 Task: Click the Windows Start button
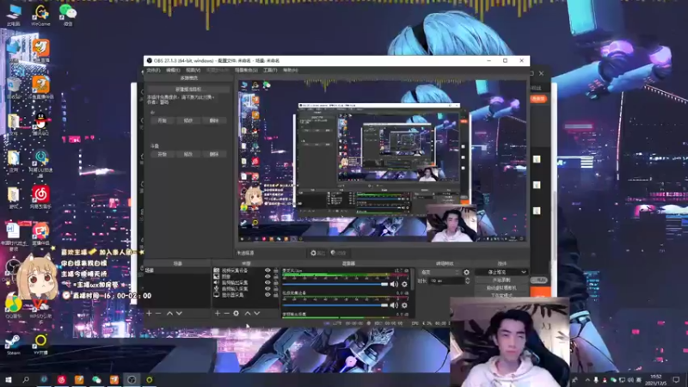(x=9, y=380)
